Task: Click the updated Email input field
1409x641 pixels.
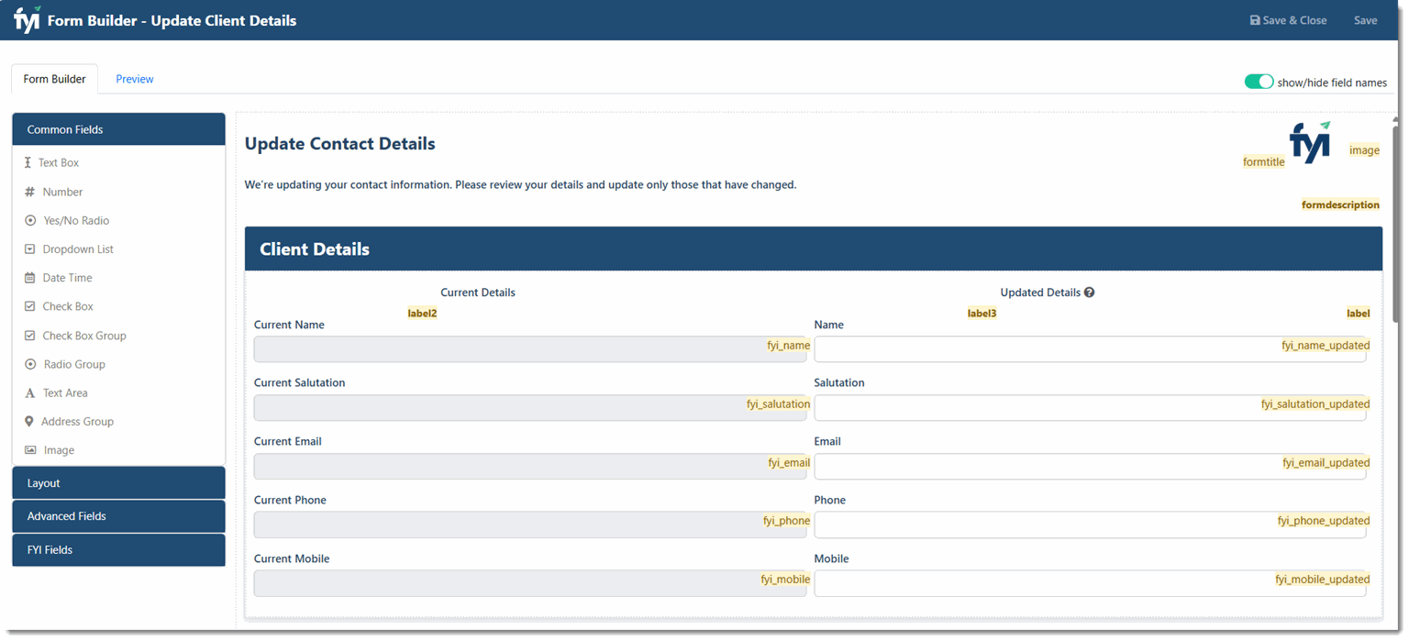Action: pyautogui.click(x=1090, y=466)
